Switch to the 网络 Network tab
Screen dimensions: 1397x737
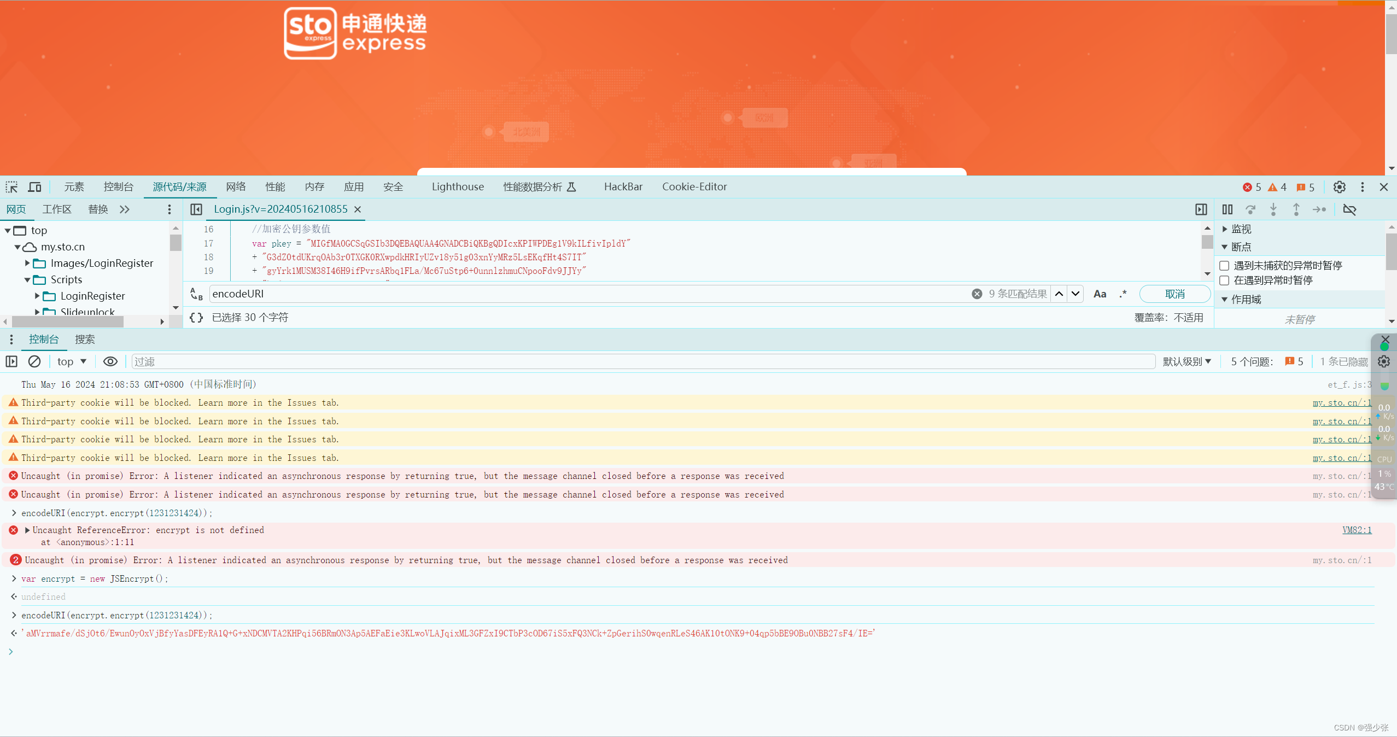tap(236, 187)
